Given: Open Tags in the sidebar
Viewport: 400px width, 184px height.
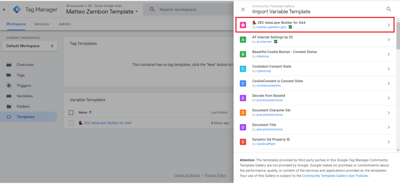Looking at the screenshot, I should tap(21, 75).
